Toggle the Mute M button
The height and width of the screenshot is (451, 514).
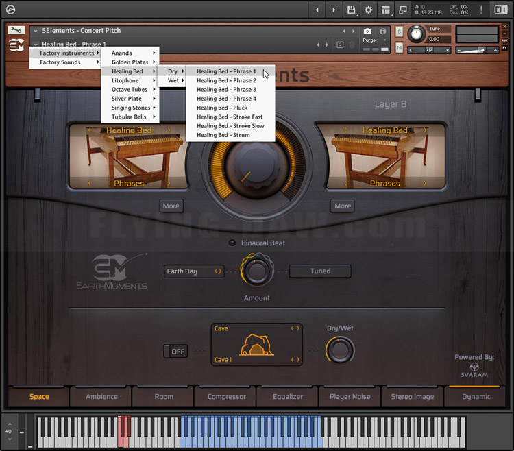click(399, 48)
